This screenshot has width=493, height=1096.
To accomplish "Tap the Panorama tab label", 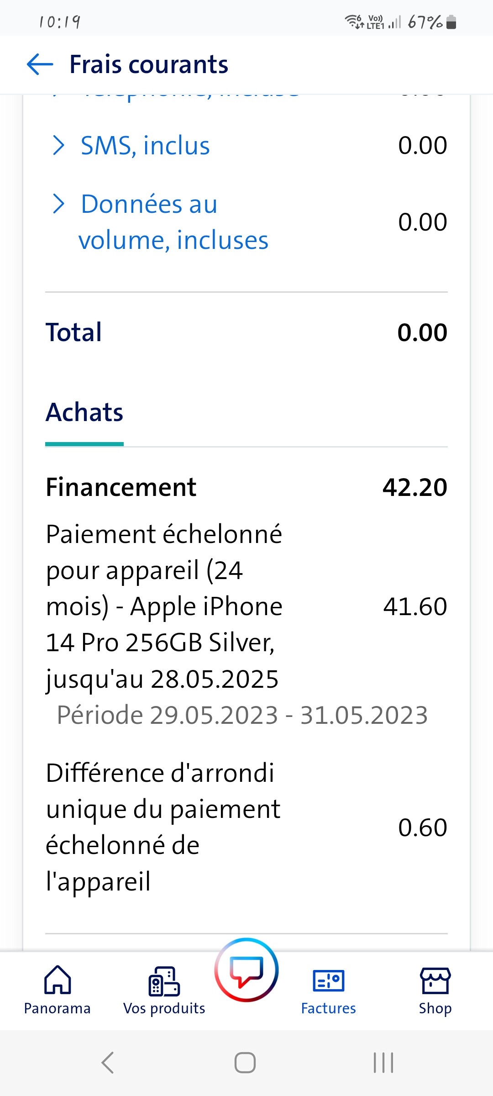I will [x=58, y=1008].
